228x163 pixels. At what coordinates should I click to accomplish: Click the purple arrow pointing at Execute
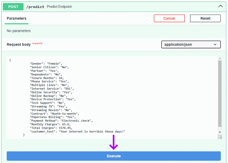pos(113,144)
